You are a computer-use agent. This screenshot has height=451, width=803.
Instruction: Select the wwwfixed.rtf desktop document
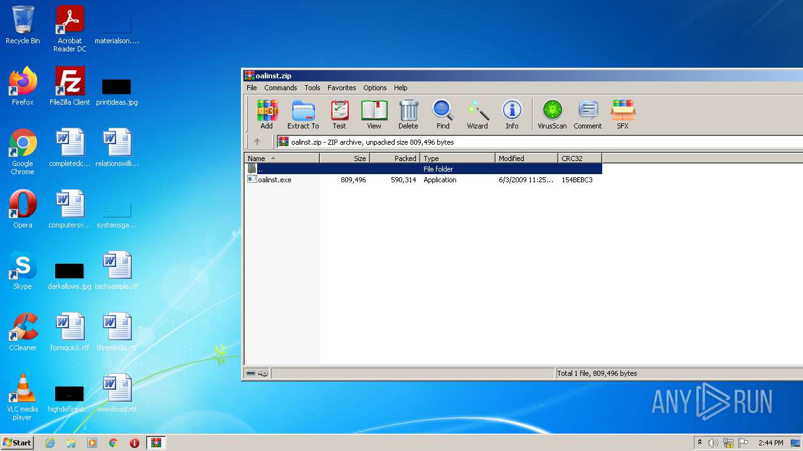tap(117, 393)
